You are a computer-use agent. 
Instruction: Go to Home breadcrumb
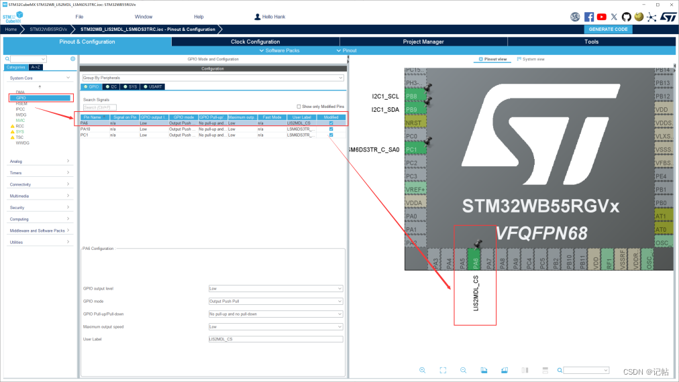click(11, 29)
